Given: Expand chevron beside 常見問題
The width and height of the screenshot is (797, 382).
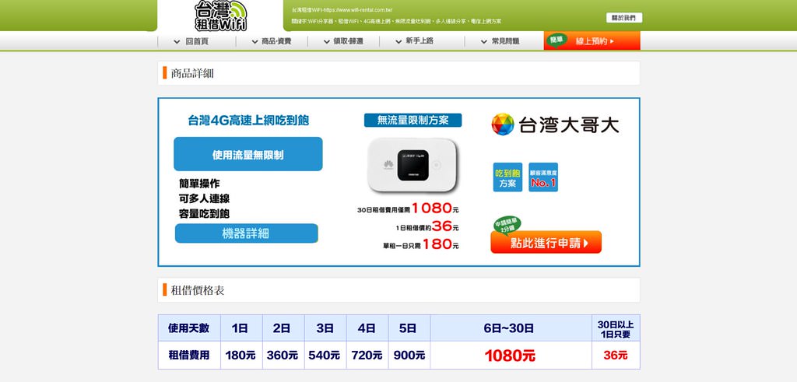Looking at the screenshot, I should coord(484,42).
